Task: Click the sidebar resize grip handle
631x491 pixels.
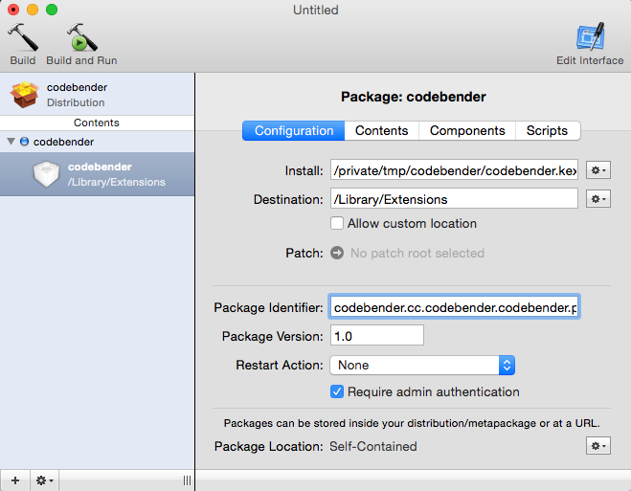Action: point(187,480)
